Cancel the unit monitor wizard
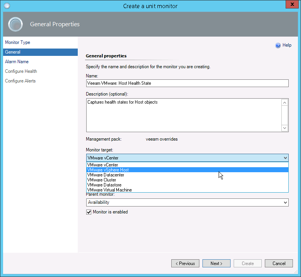The height and width of the screenshot is (277, 301). pyautogui.click(x=279, y=264)
